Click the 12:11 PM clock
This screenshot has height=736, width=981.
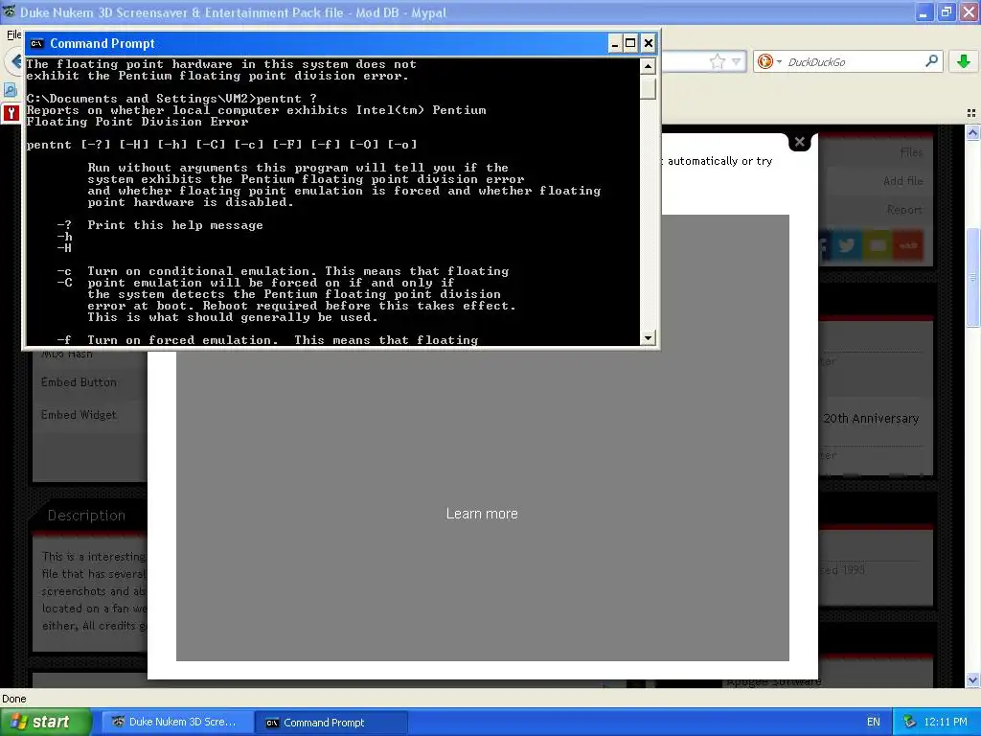click(x=946, y=722)
